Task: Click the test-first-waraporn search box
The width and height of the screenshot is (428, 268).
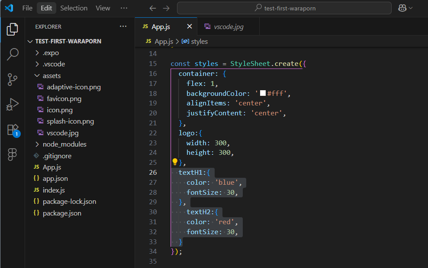Action: coord(284,8)
